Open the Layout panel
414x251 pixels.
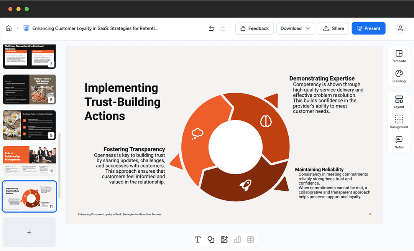tap(399, 101)
